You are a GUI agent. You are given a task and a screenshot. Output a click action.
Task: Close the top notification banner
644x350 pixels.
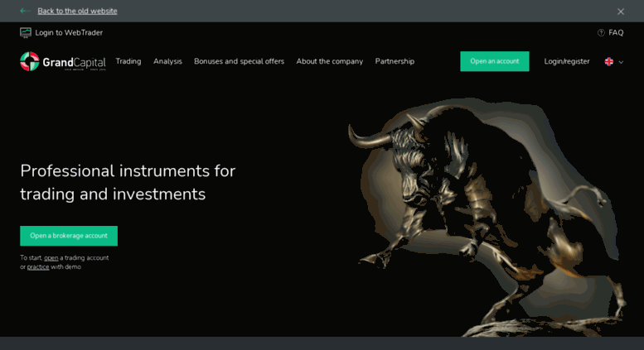pyautogui.click(x=621, y=12)
